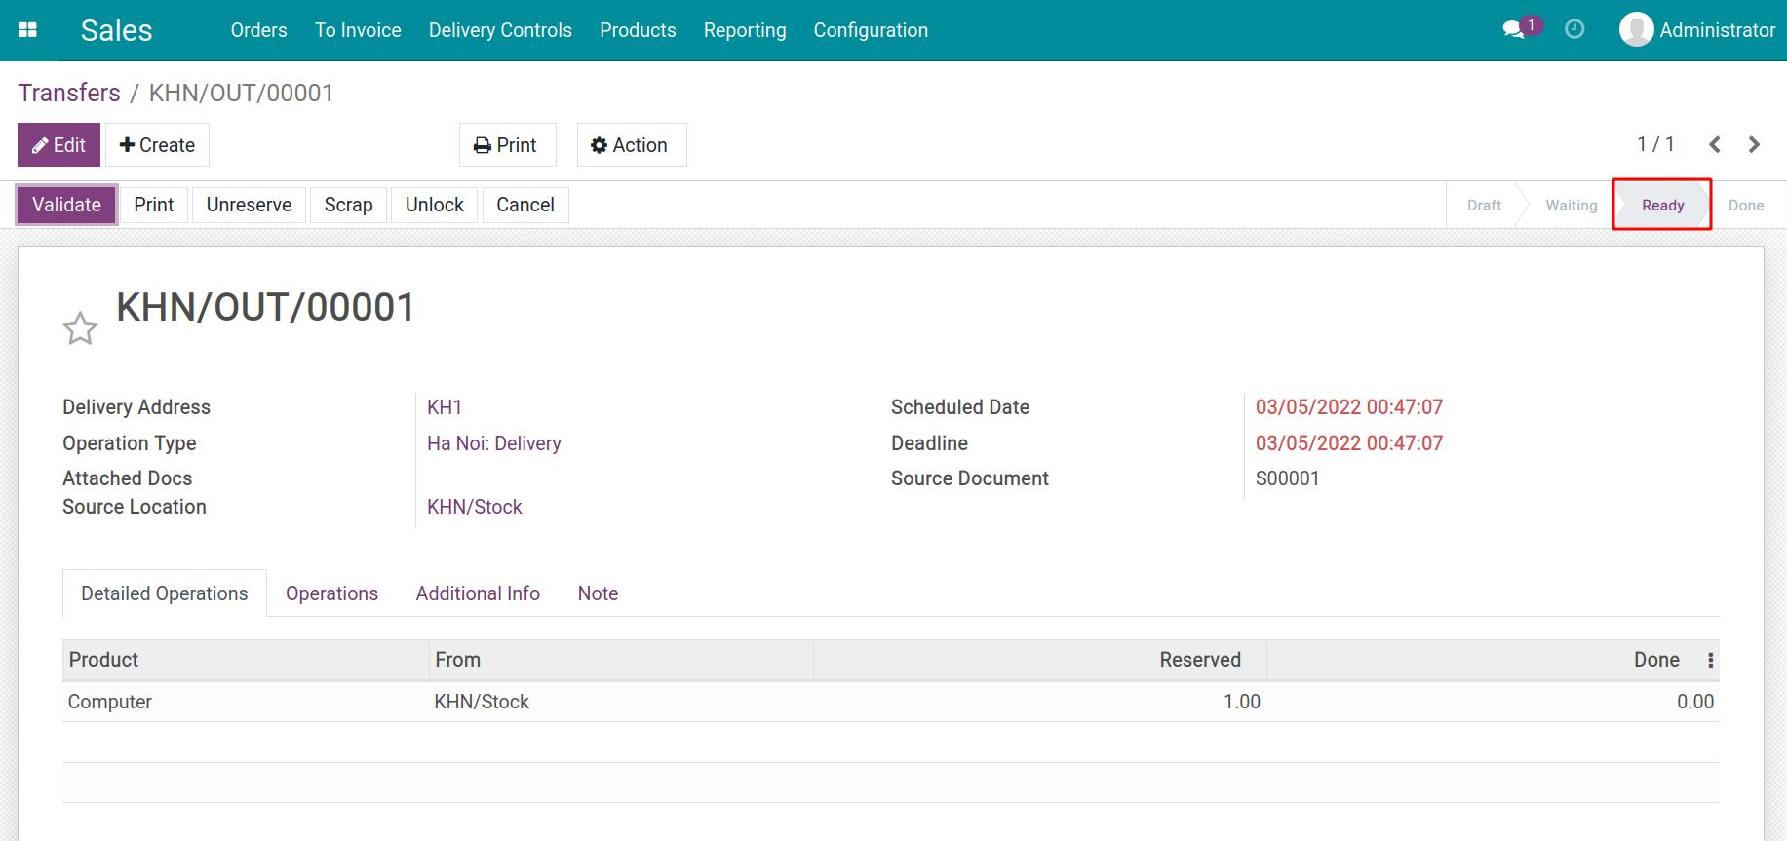The image size is (1787, 841).
Task: Open the apps grid menu icon
Action: click(27, 30)
